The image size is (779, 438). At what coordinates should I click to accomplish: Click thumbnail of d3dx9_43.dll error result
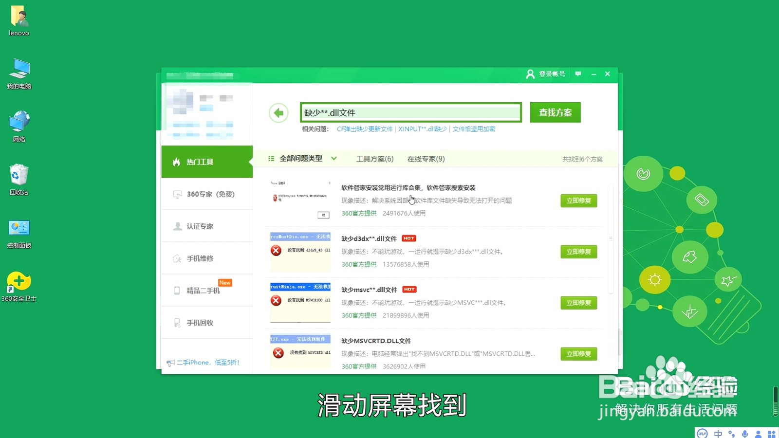300,252
